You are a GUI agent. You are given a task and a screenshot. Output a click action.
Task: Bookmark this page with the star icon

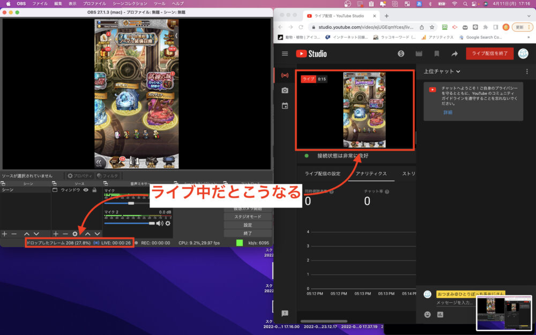pyautogui.click(x=432, y=27)
